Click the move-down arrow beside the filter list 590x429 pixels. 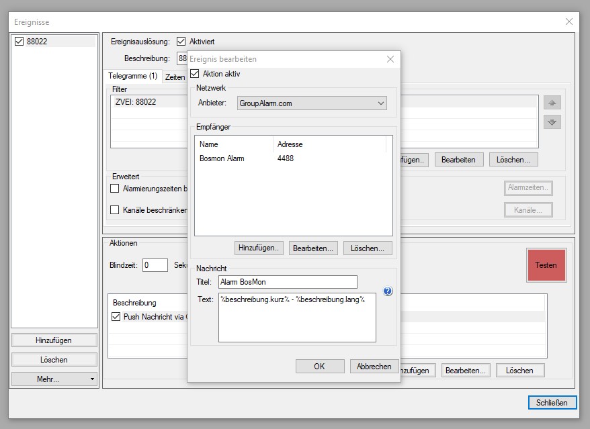[552, 122]
